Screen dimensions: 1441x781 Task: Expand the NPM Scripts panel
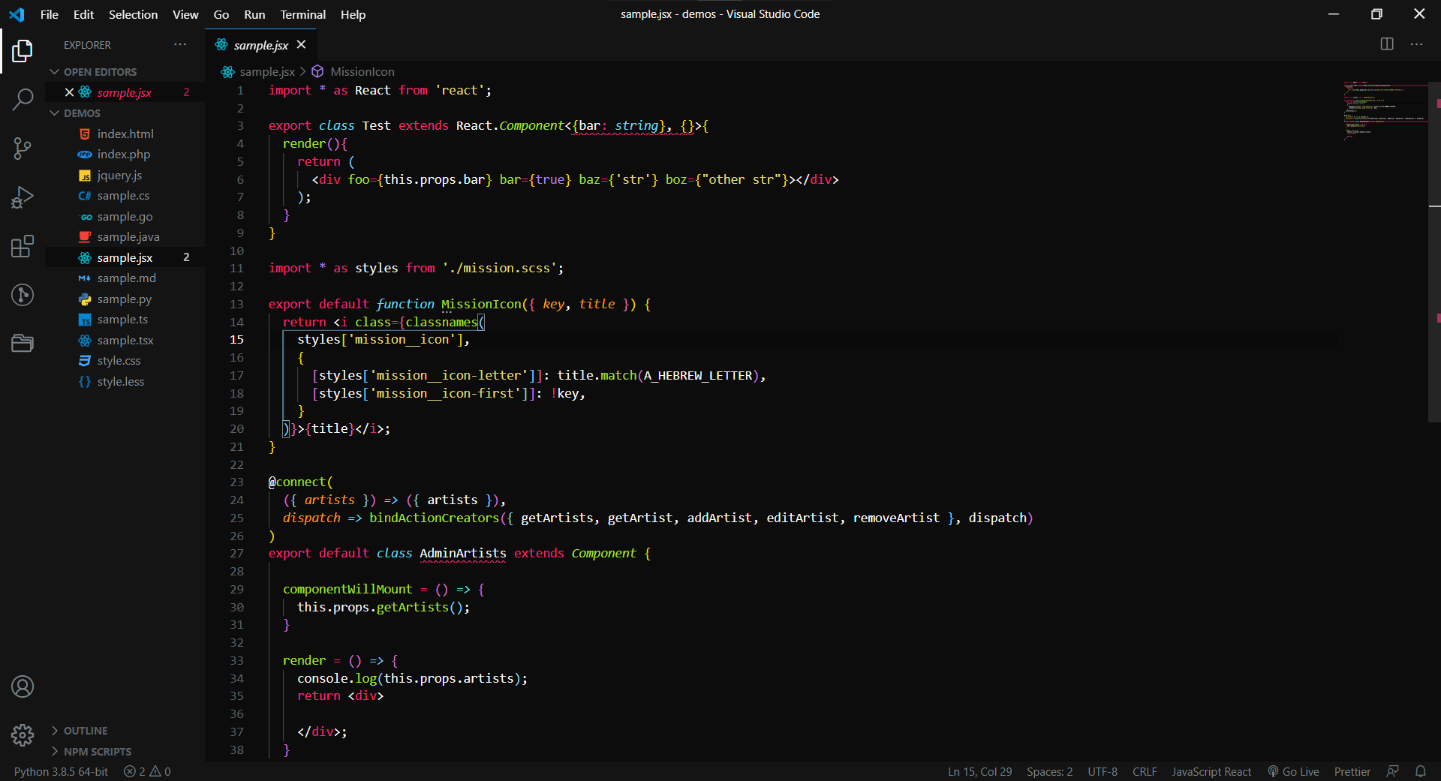point(97,752)
